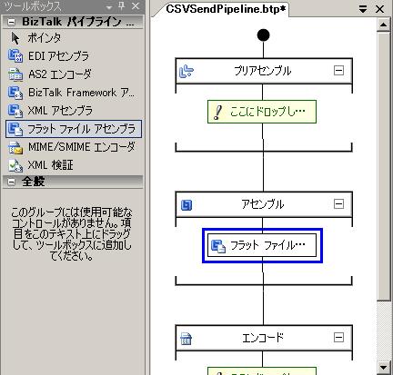393x375 pixels.
Task: Click the アセンブル stage title
Action: tap(263, 204)
